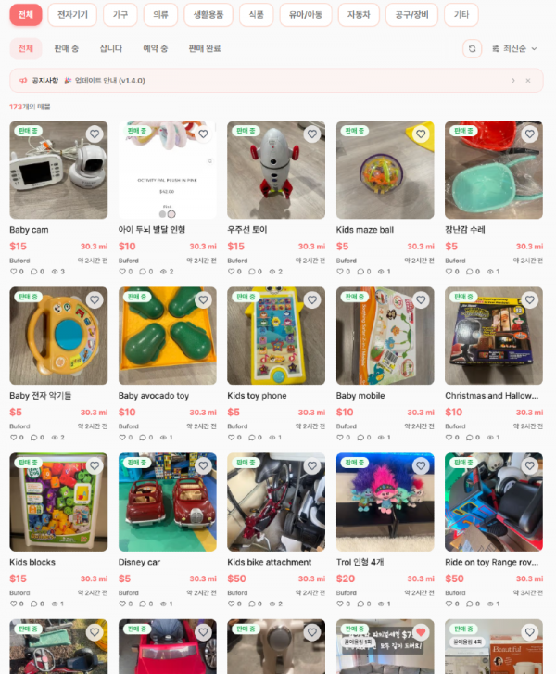556x674 pixels.
Task: Click heart icon on Disney car listing
Action: pyautogui.click(x=203, y=465)
